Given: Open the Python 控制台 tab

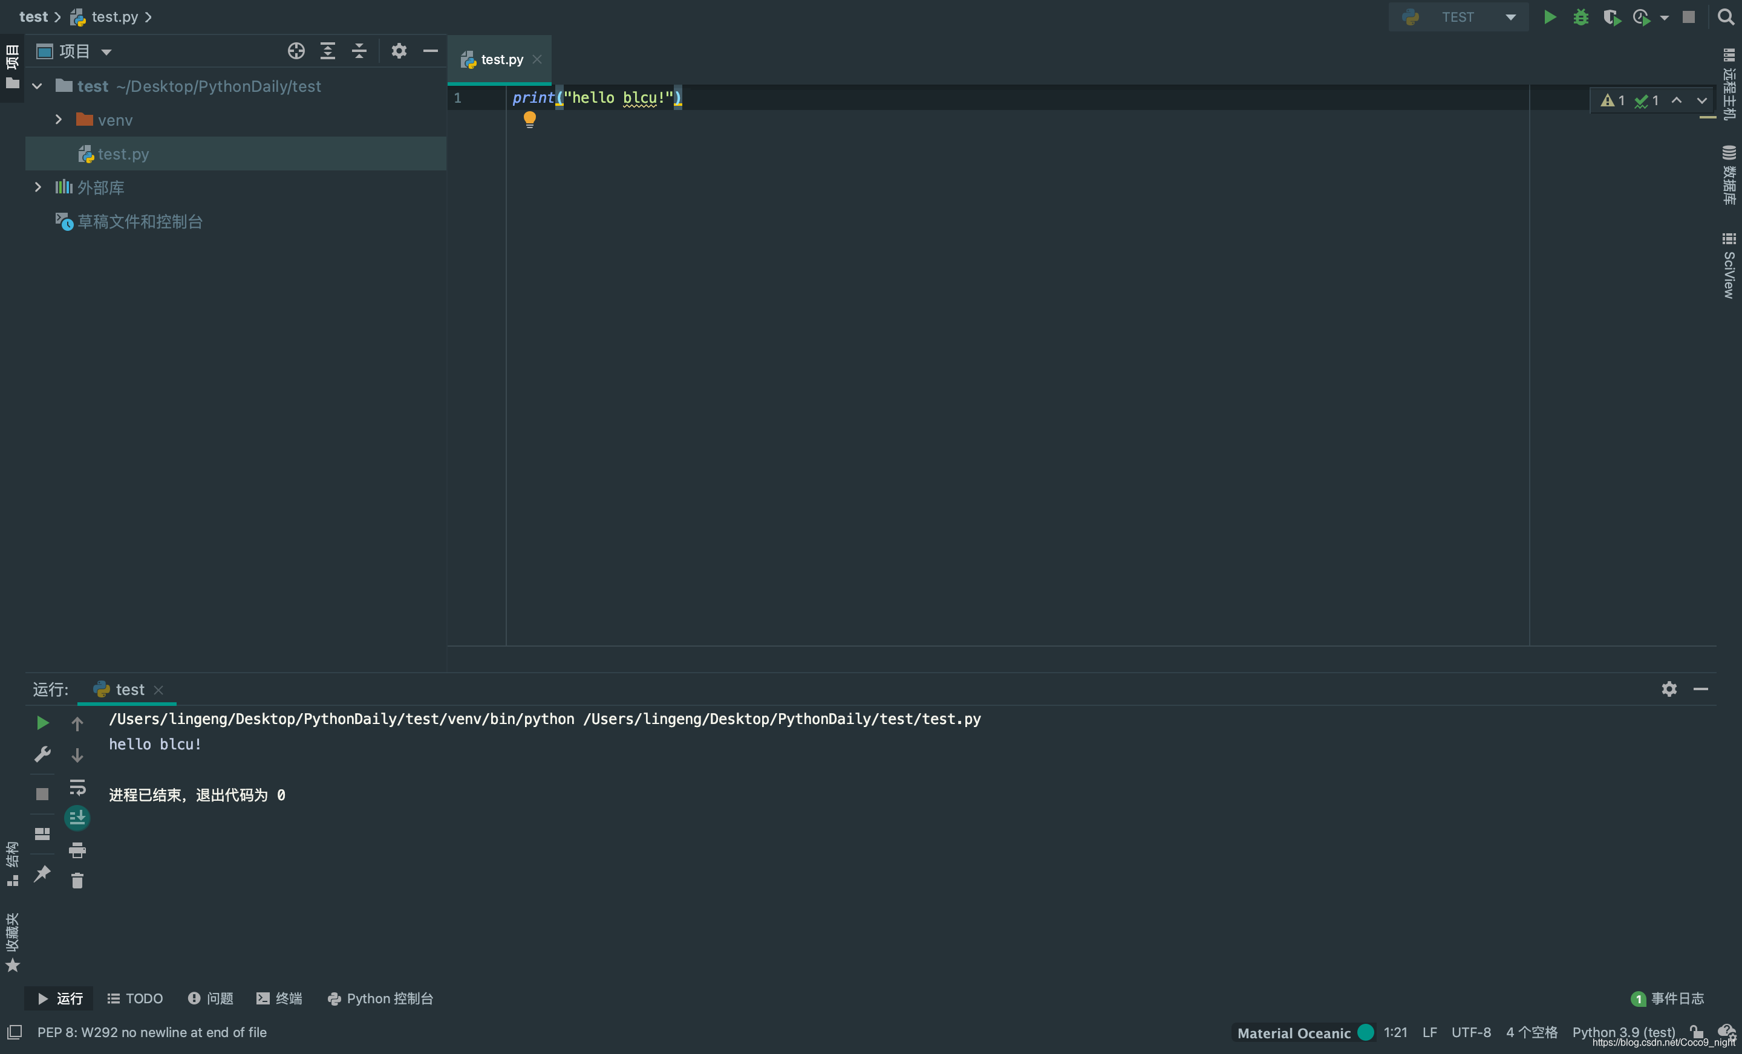Looking at the screenshot, I should pyautogui.click(x=380, y=998).
